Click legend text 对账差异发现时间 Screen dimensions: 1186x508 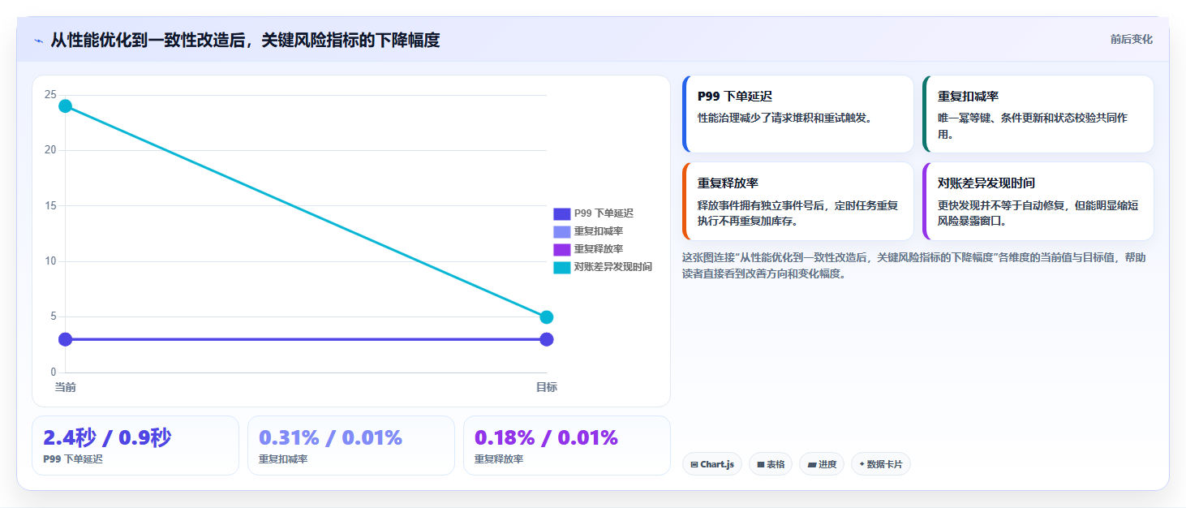click(x=613, y=267)
